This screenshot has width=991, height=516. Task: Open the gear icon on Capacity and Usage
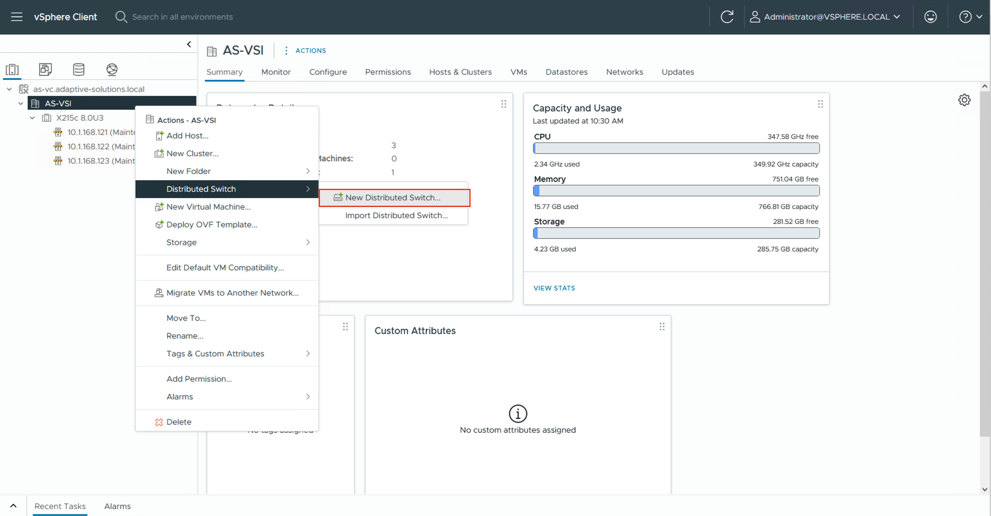pos(964,100)
